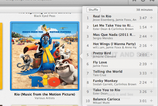Select the Funky Monkey track title

coord(105,81)
